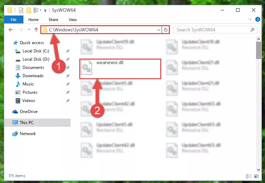Click the Properties icon in quick access toolbar
The image size is (265, 183).
pos(21,10)
